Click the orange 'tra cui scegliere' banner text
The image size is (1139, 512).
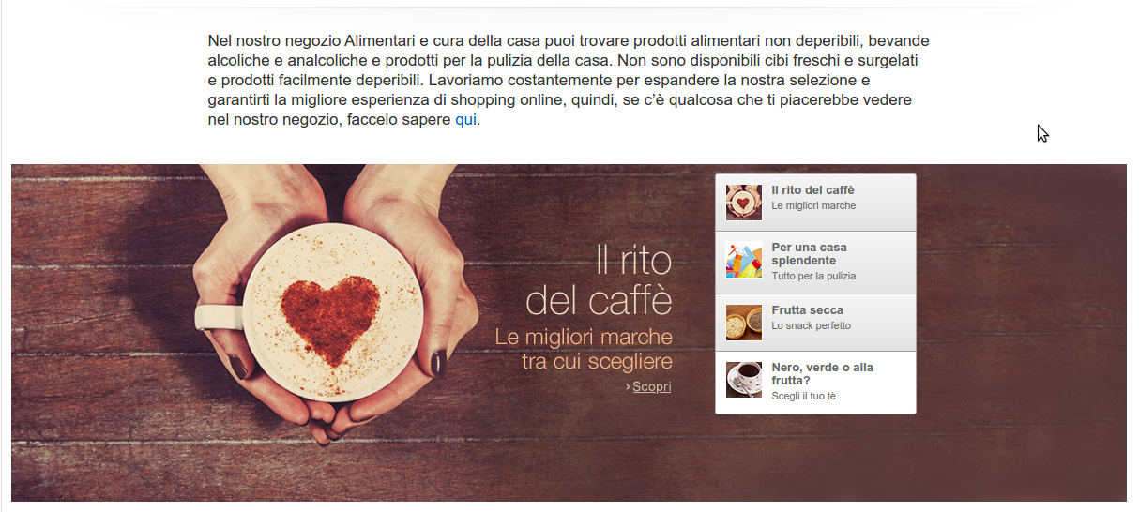point(597,361)
